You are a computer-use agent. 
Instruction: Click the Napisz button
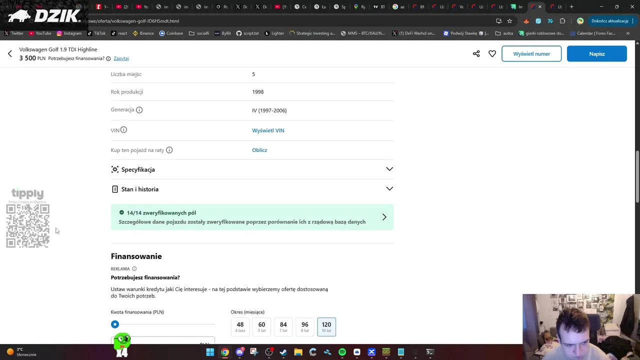pyautogui.click(x=596, y=53)
